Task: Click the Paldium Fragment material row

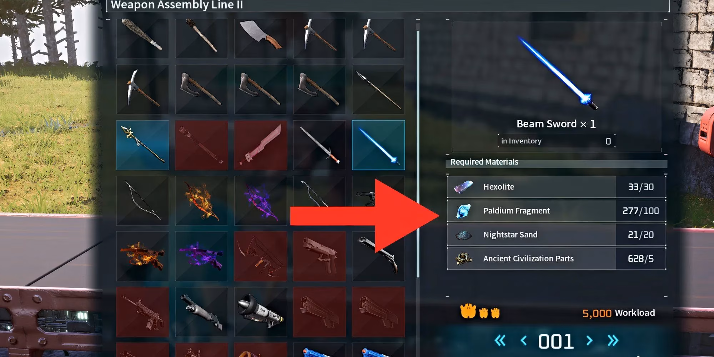Action: (x=556, y=211)
